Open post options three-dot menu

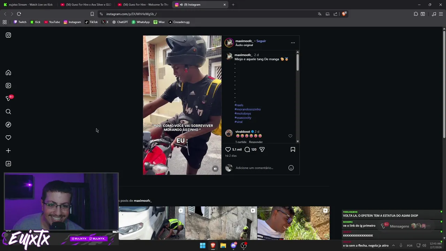(293, 43)
